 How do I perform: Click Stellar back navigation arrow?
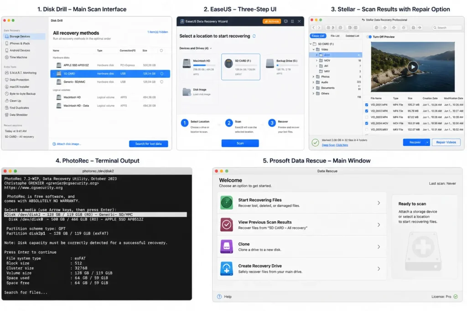click(x=314, y=28)
